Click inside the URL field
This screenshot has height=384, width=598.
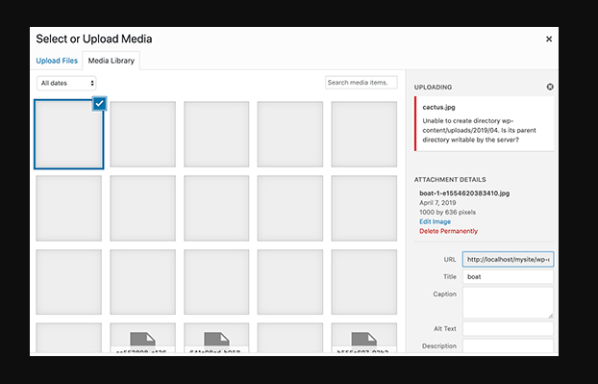click(x=508, y=260)
